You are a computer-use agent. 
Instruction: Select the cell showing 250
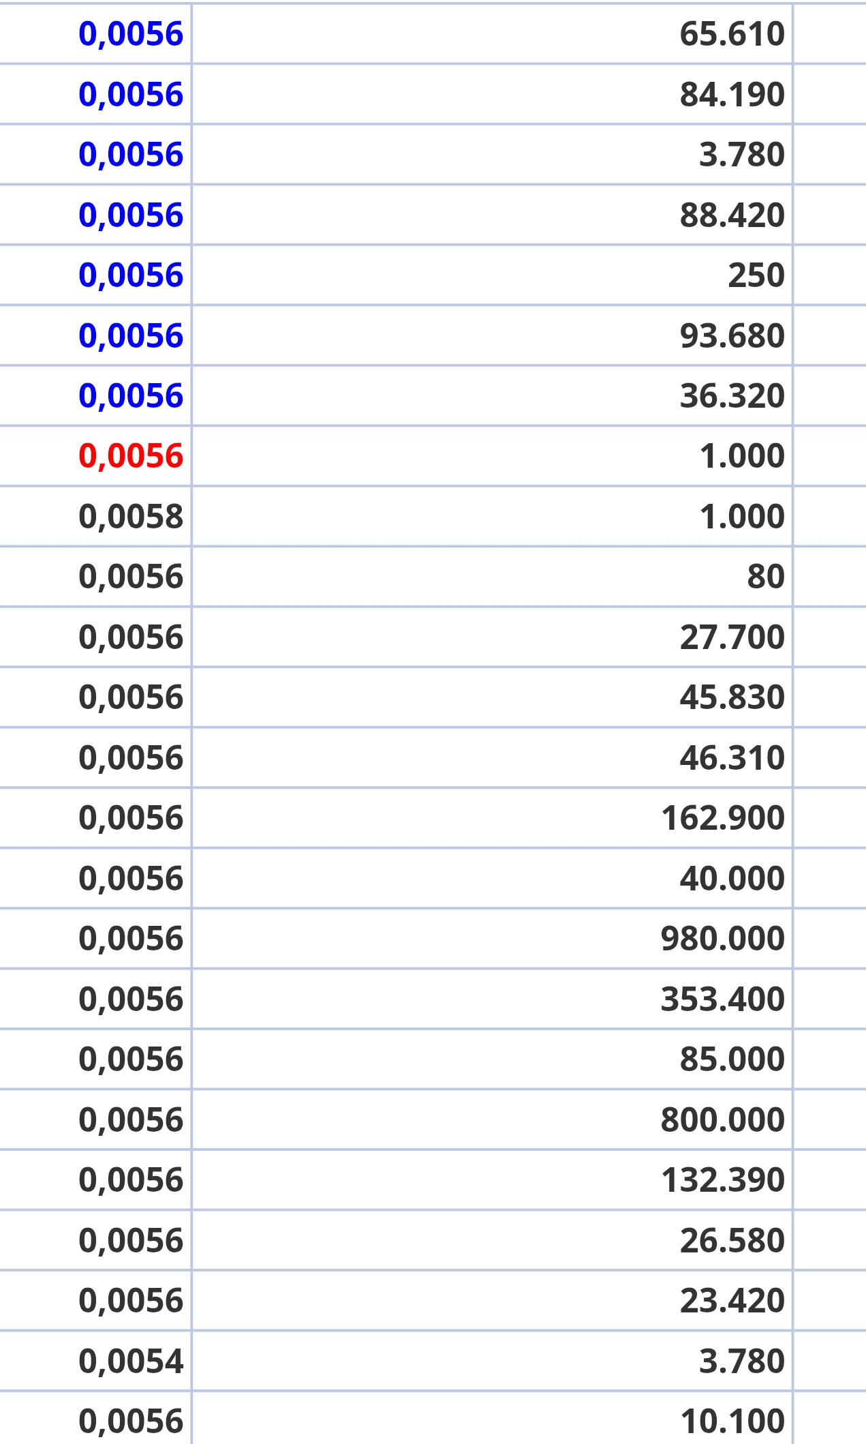tap(756, 275)
